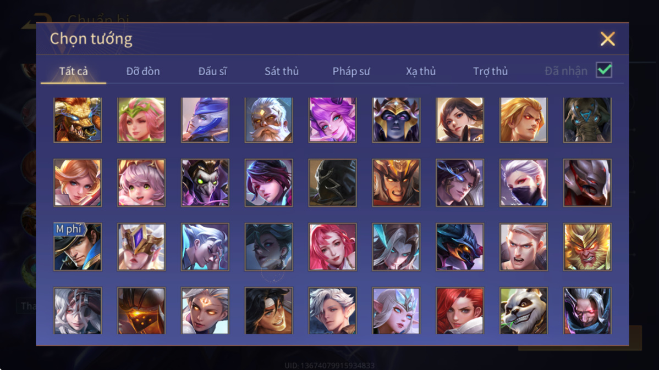Choose the horned beast hero portrait
Image resolution: width=659 pixels, height=370 pixels.
pos(78,120)
